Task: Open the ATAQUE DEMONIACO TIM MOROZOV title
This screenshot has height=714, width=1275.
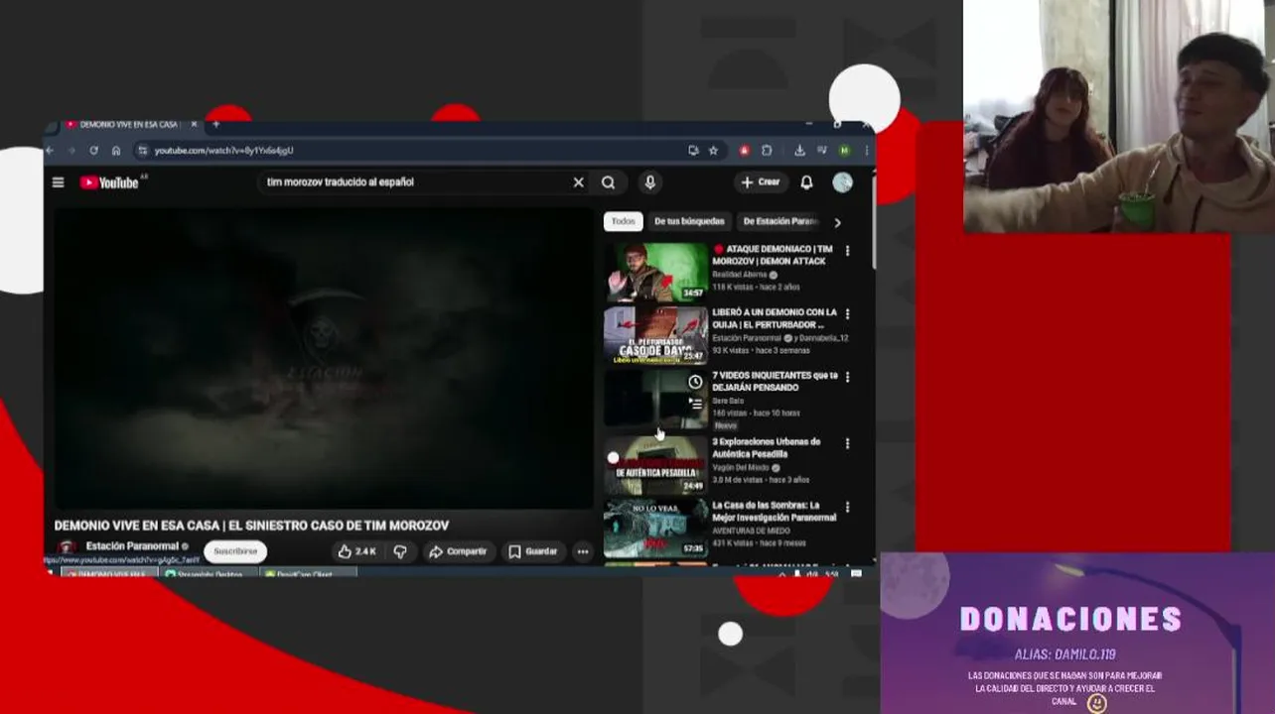Action: click(773, 255)
